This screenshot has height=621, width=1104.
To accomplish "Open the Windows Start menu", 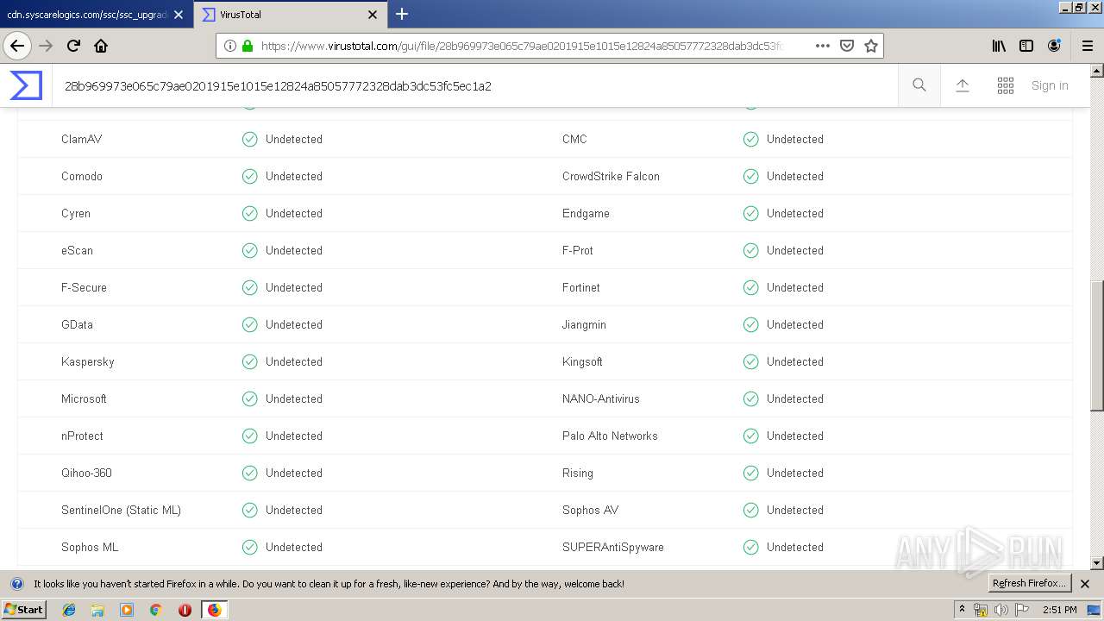I will click(23, 609).
